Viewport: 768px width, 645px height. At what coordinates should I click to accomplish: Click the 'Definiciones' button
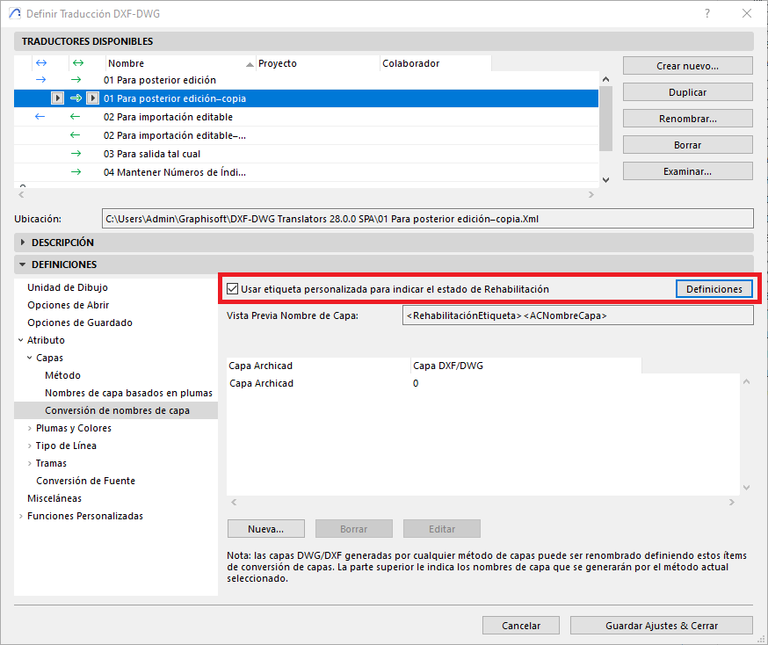click(714, 289)
